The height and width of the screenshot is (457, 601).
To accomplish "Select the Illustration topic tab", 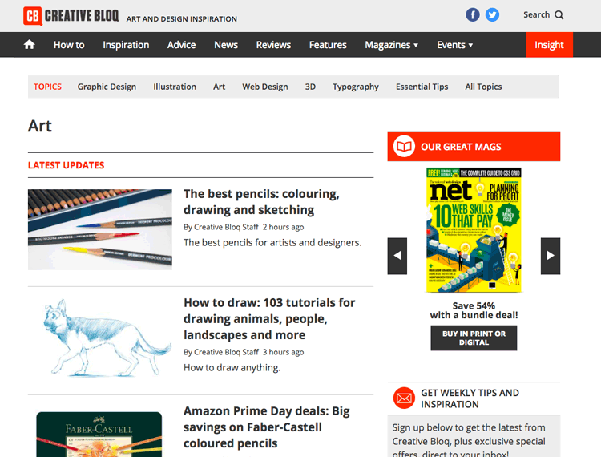I will click(175, 87).
